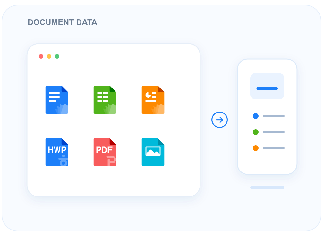Click the circled right arrow icon
The image size is (324, 234).
tap(220, 120)
